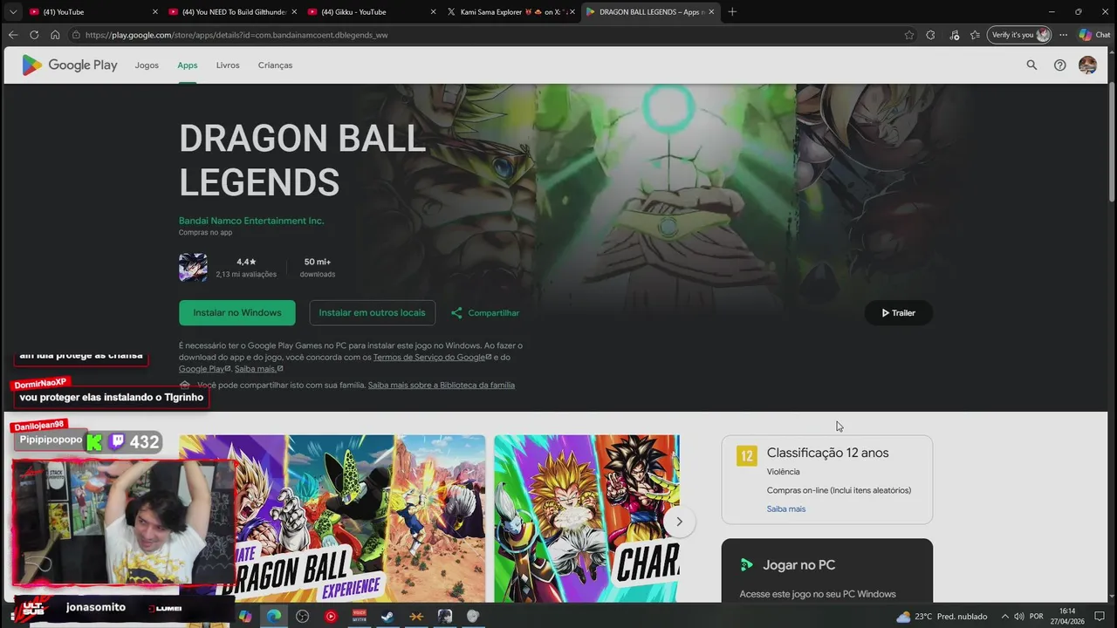Go back in browser history
The width and height of the screenshot is (1117, 628).
point(12,35)
